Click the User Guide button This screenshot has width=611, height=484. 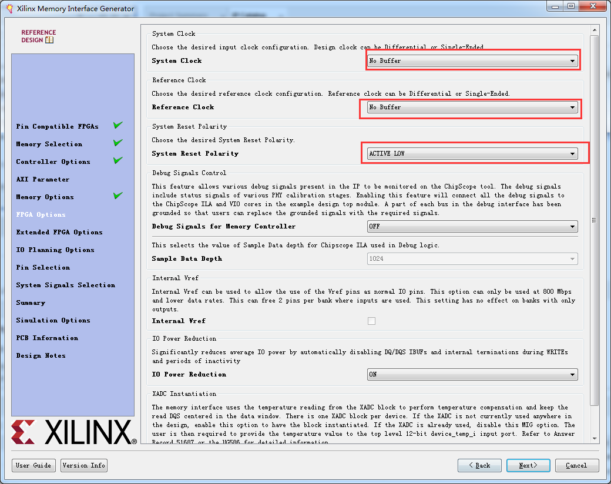coord(33,465)
